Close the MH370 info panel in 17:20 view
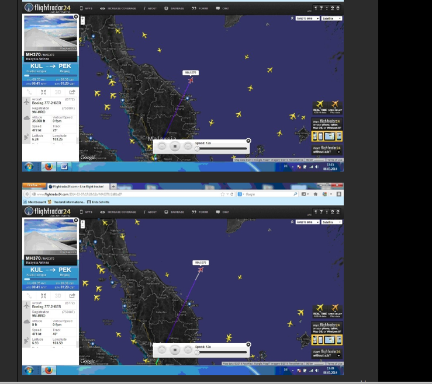The width and height of the screenshot is (432, 384). click(x=76, y=17)
